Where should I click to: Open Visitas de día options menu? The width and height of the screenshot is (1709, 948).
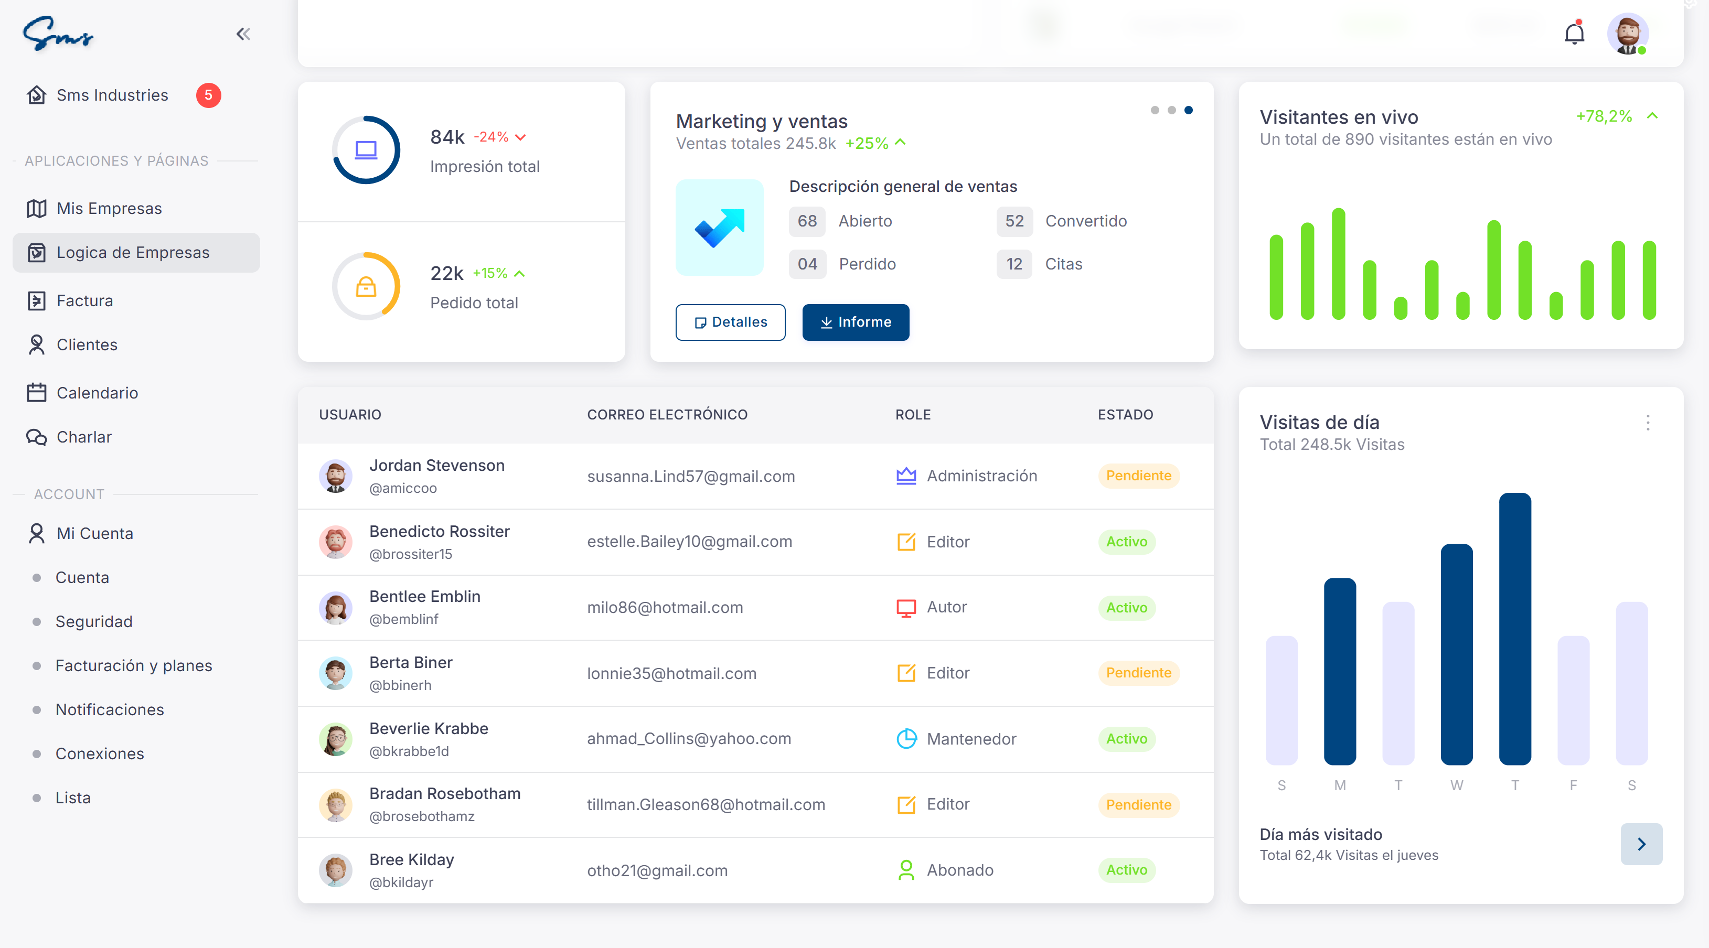pos(1648,423)
